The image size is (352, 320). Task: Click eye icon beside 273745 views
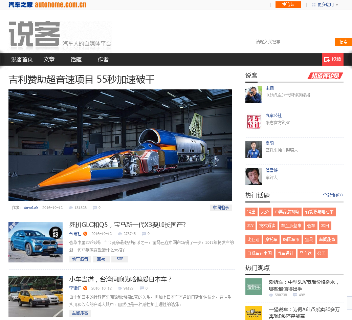point(120,234)
